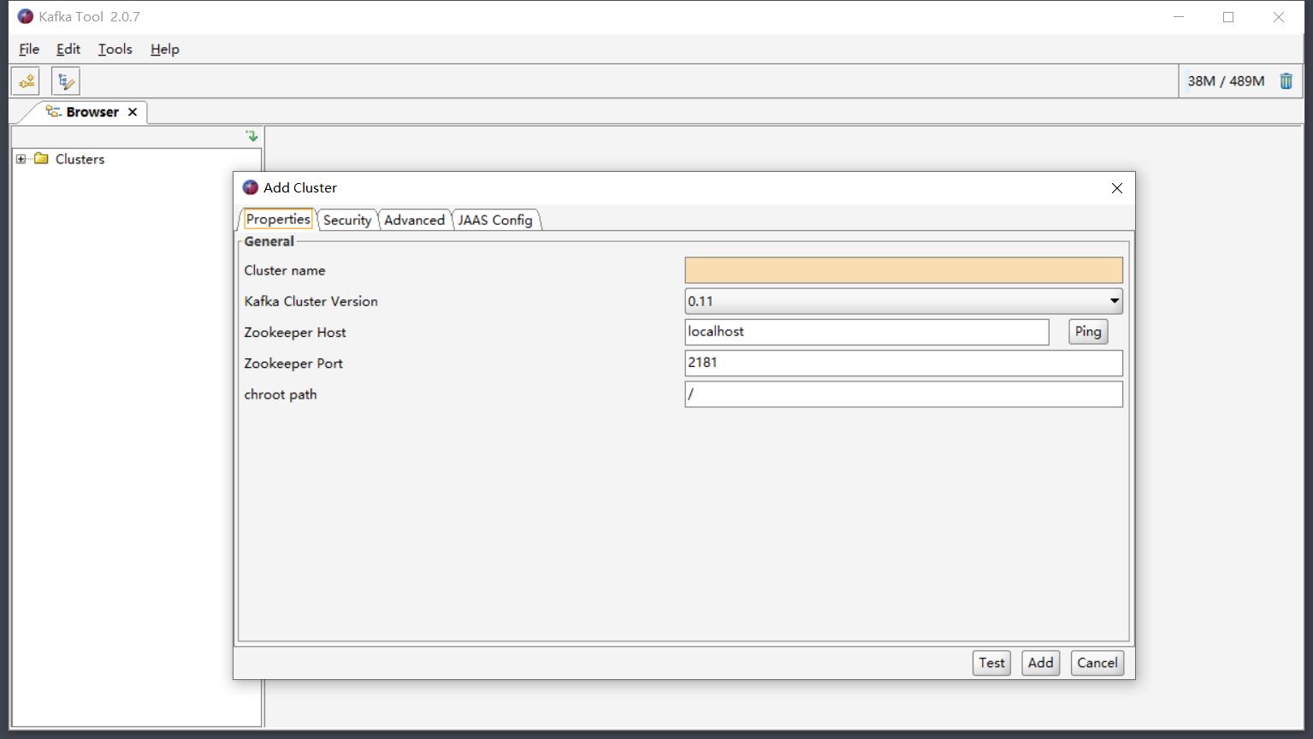1313x739 pixels.
Task: Open the File menu
Action: (x=29, y=49)
